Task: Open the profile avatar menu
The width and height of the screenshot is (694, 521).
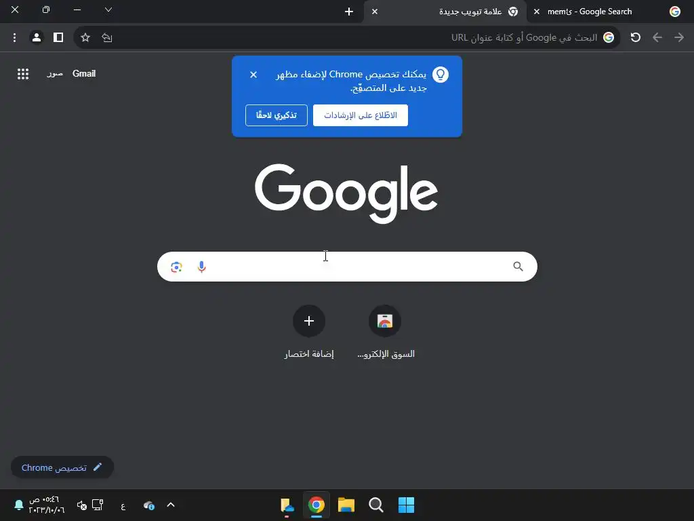Action: (x=37, y=38)
